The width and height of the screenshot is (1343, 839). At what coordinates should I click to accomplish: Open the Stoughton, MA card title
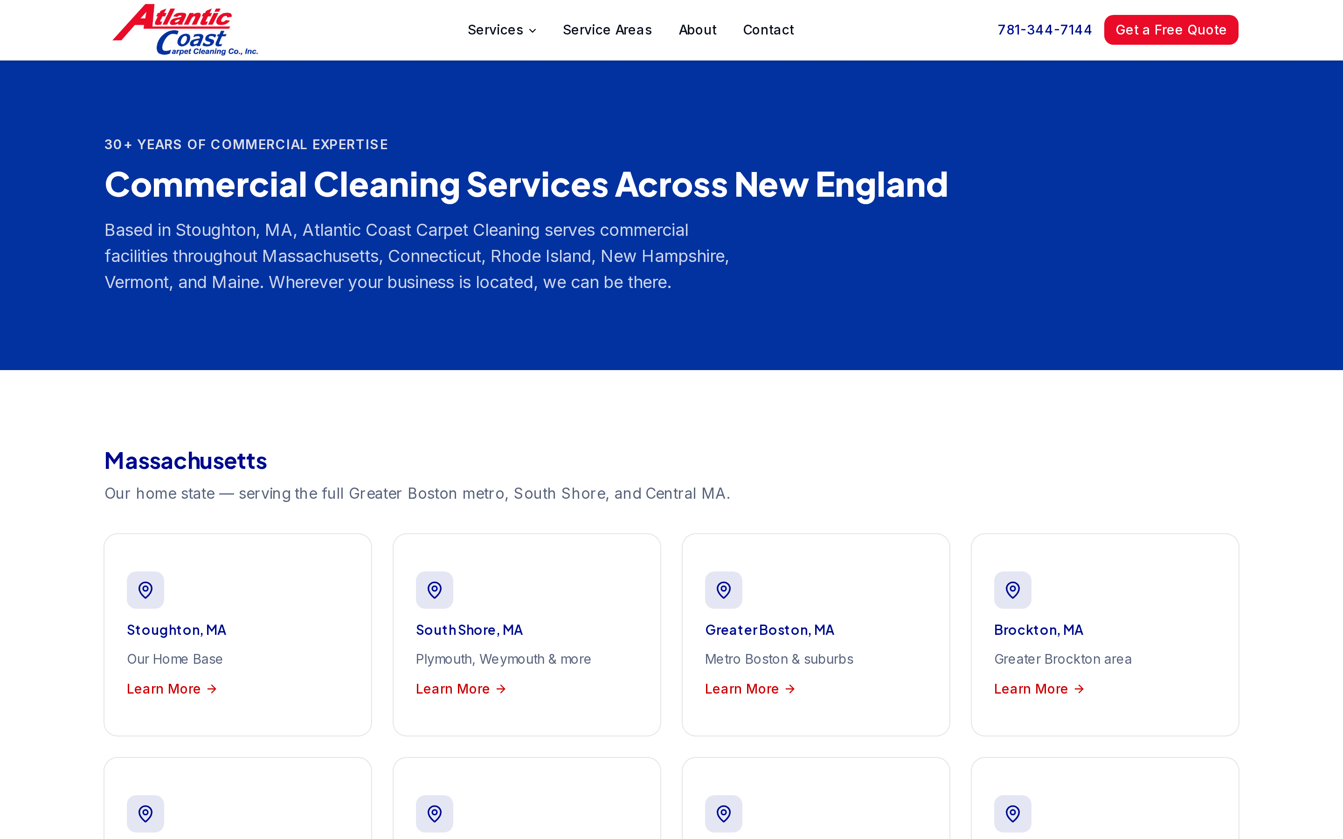click(x=176, y=630)
